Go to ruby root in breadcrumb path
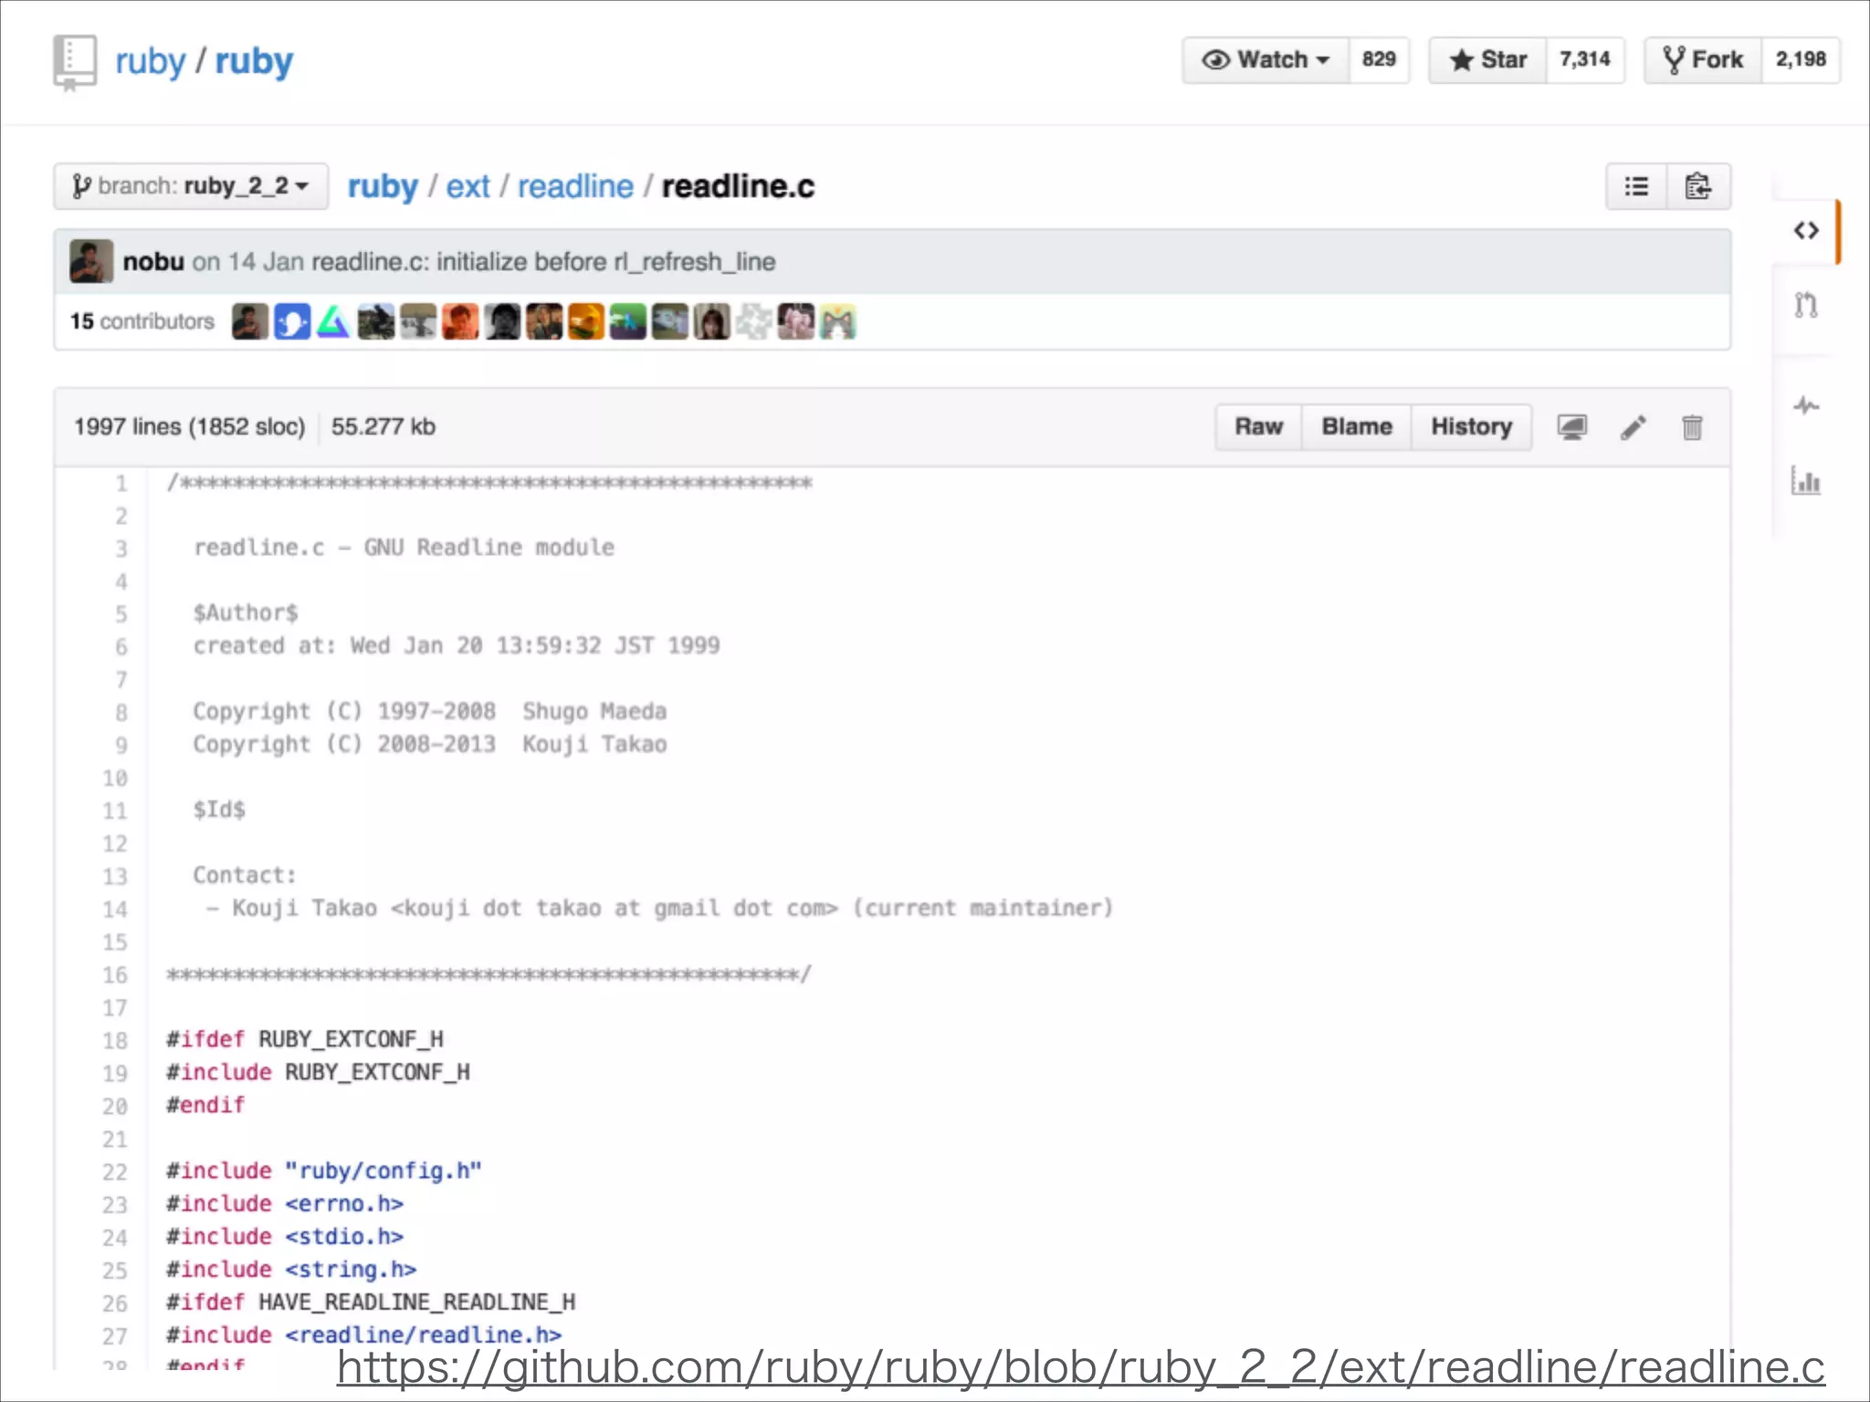Viewport: 1870px width, 1402px height. coord(383,186)
